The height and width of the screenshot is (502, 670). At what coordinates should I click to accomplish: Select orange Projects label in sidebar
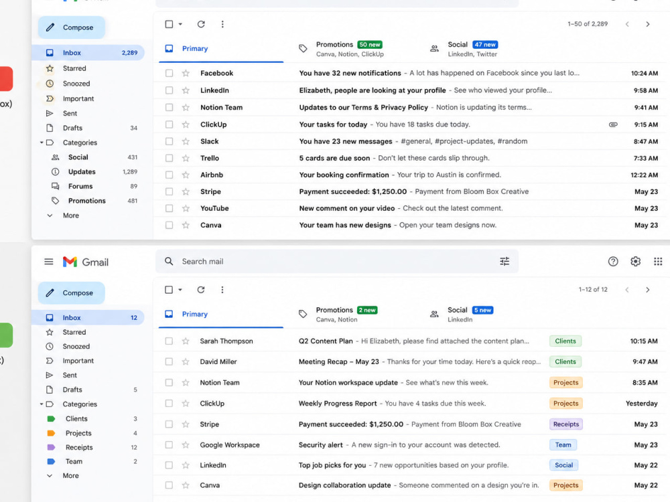[x=91, y=433]
